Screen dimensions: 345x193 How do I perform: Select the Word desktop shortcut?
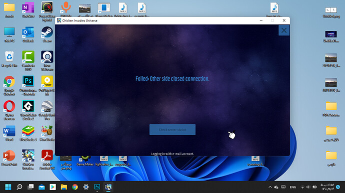[9, 133]
